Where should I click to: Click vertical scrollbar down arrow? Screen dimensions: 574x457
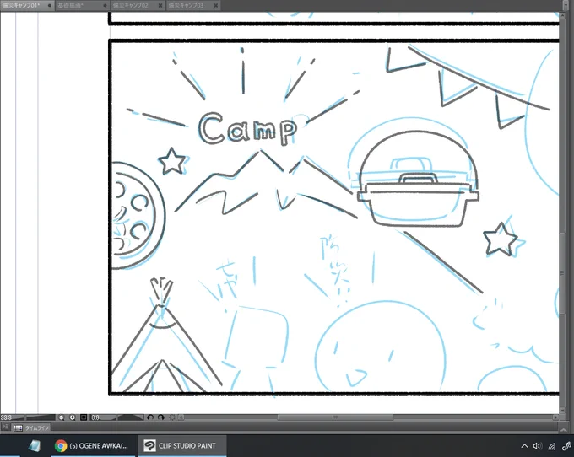[x=563, y=411]
